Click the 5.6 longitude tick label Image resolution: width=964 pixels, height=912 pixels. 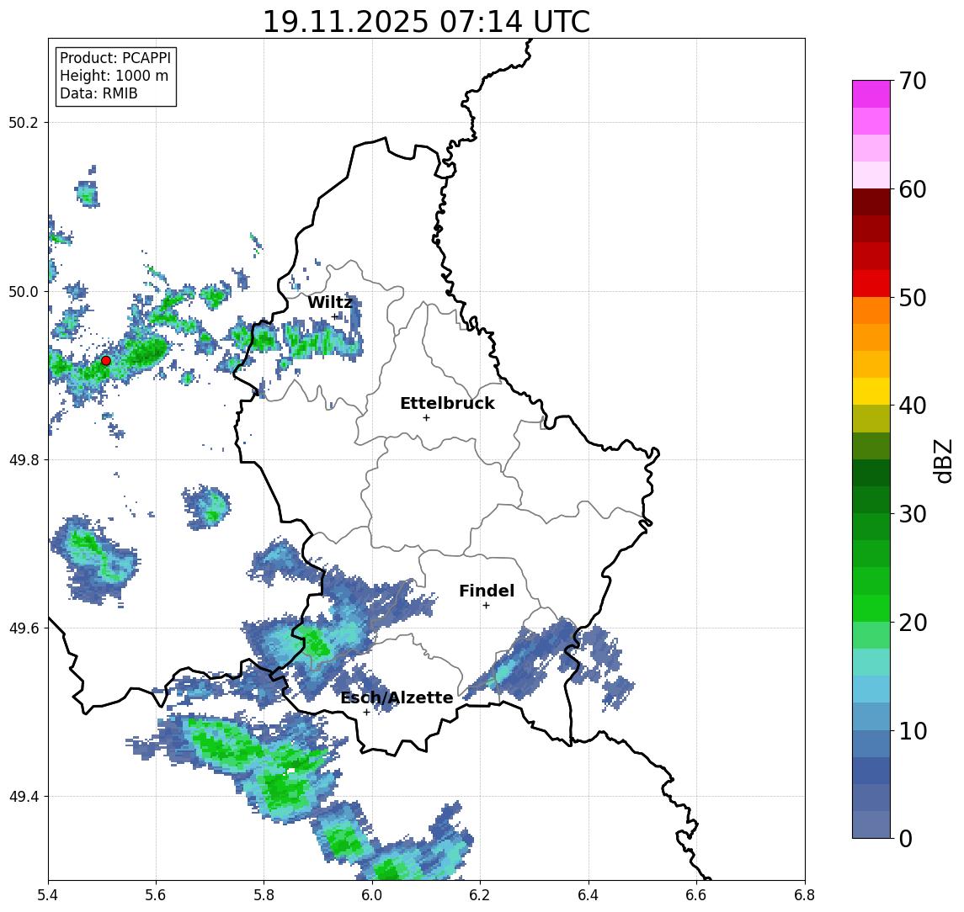156,895
